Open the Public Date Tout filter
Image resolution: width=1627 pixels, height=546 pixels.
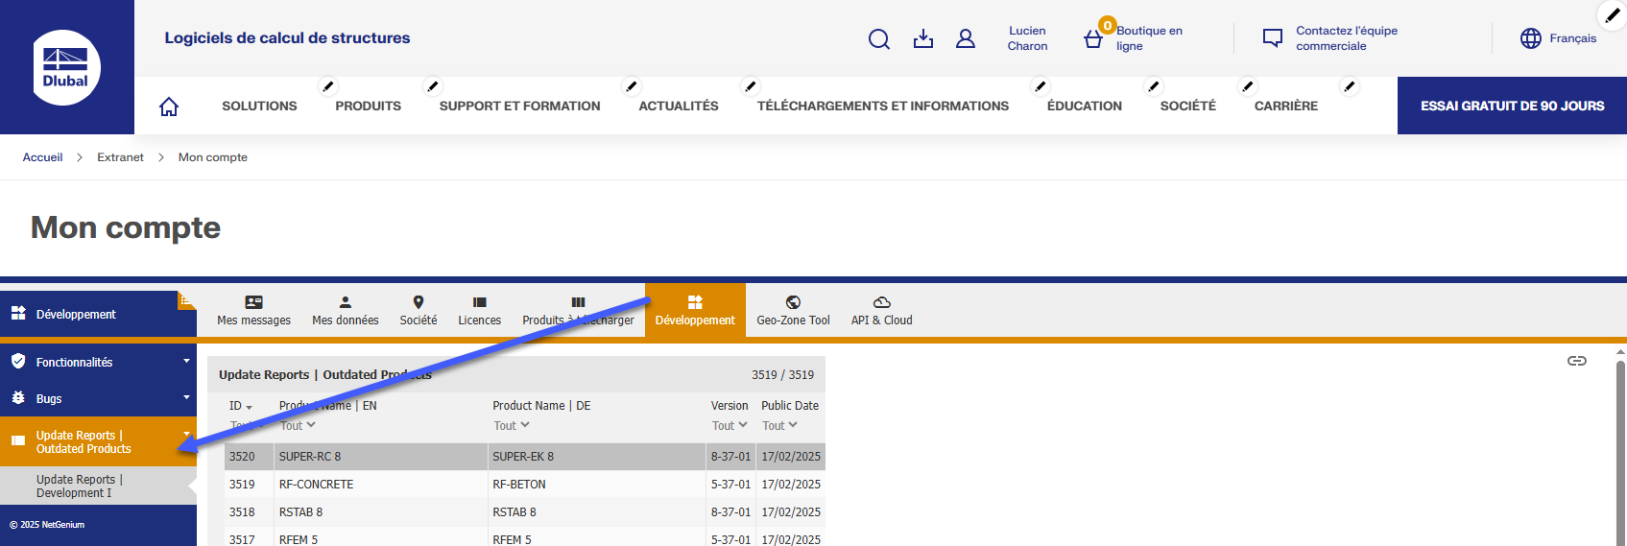(x=779, y=426)
